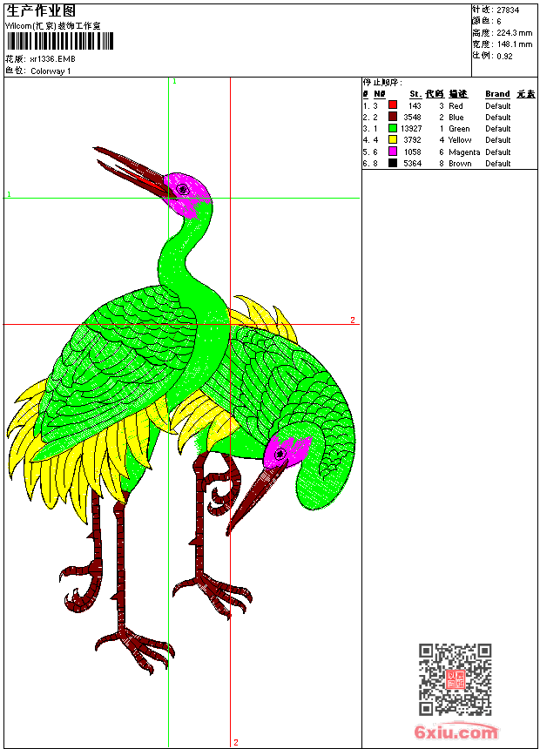Screen dimensions: 540x749
Task: Click the 停止顺序 heading
Action: coord(382,83)
